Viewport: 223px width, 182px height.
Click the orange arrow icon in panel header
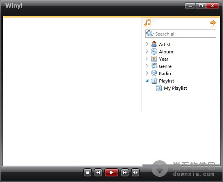click(213, 23)
